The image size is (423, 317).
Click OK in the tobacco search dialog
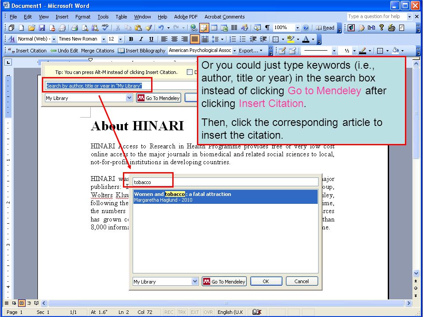(x=266, y=281)
